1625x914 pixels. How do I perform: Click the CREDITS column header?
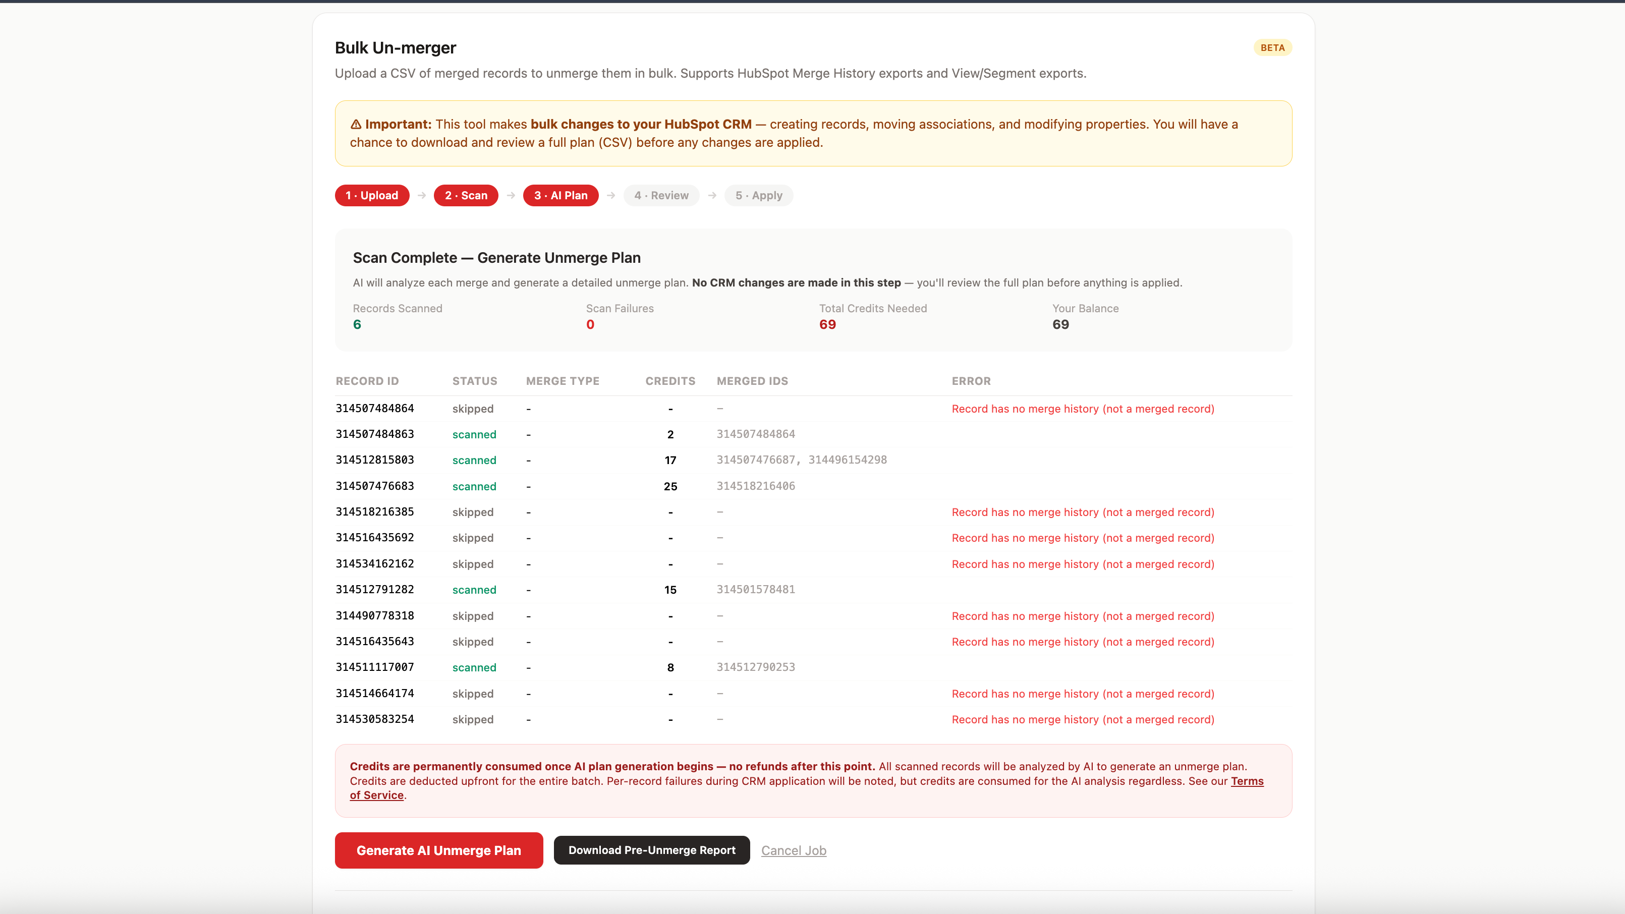(x=670, y=381)
